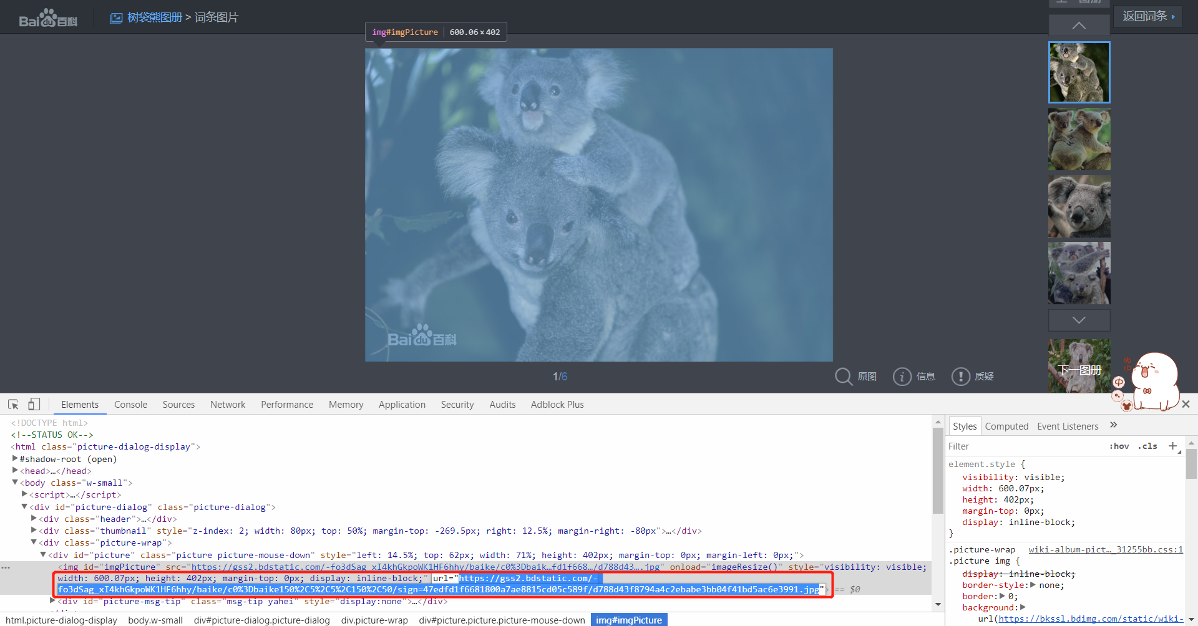This screenshot has height=626, width=1198.
Task: Open the Sources tab
Action: click(178, 405)
